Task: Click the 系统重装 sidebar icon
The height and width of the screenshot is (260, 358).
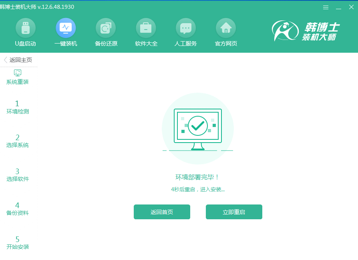Action: coord(17,76)
